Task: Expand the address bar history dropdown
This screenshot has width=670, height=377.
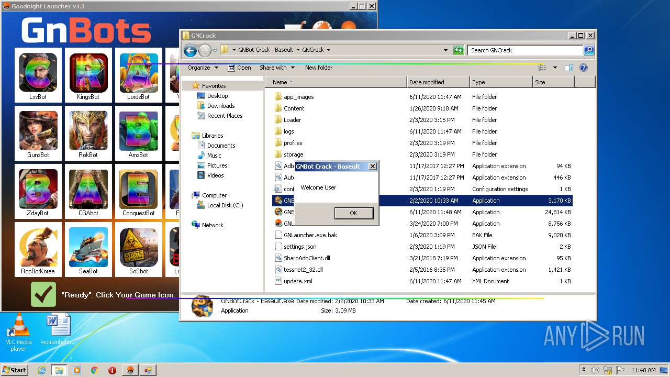Action: (445, 50)
